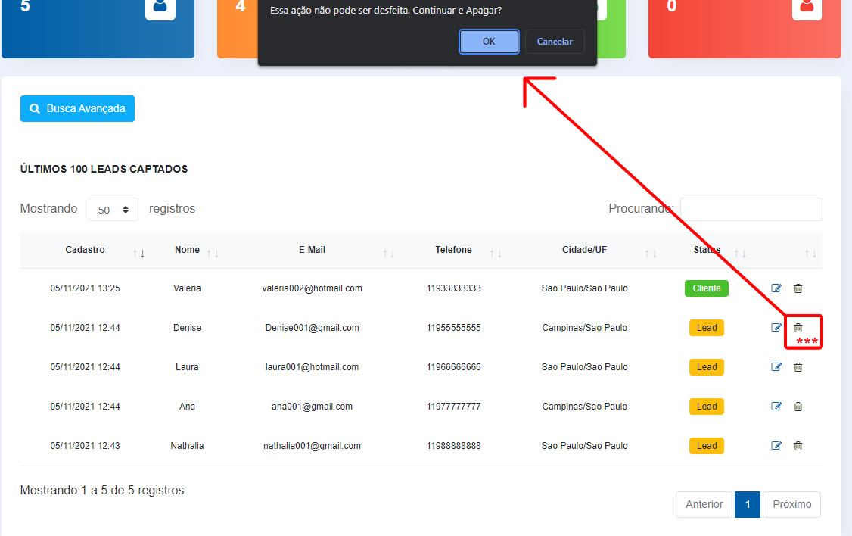
Task: Click name Nathalia in table
Action: coord(187,446)
